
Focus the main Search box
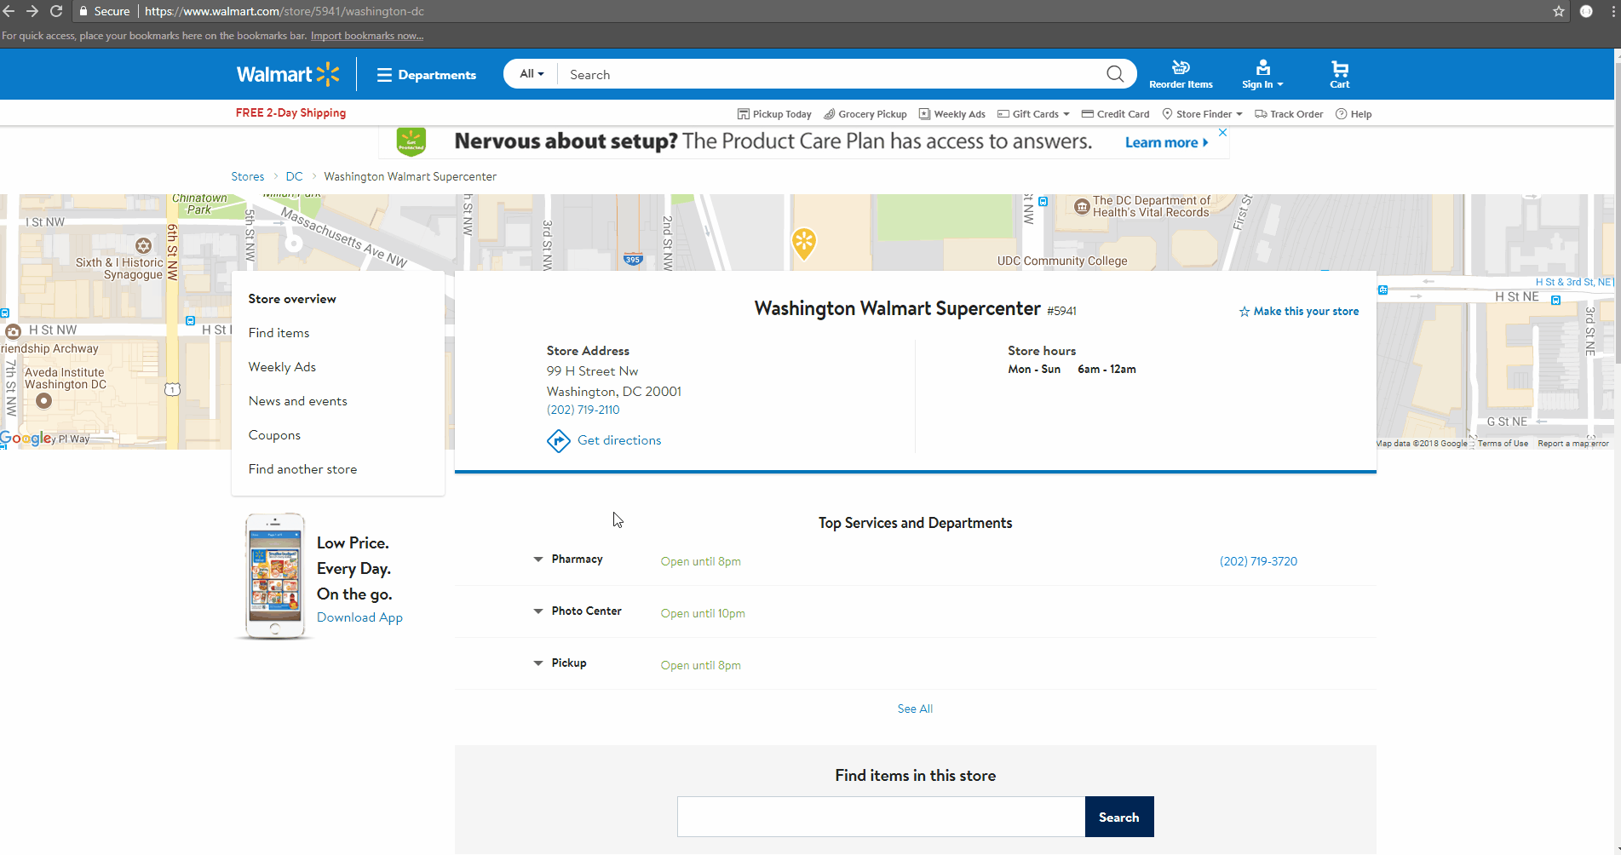(831, 74)
